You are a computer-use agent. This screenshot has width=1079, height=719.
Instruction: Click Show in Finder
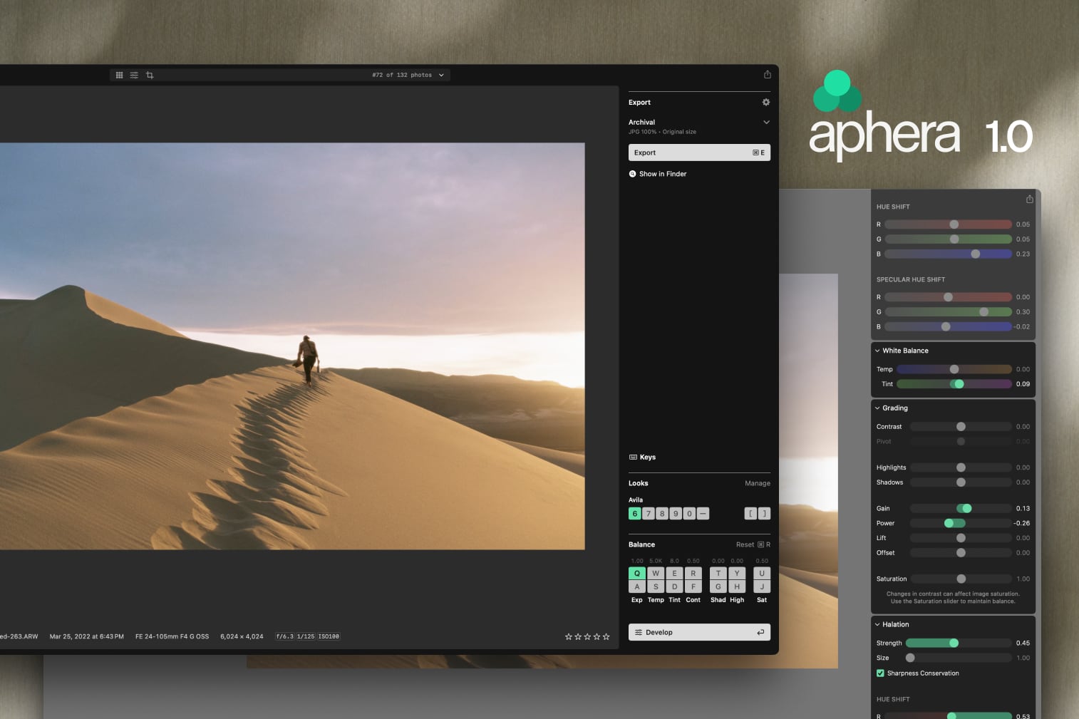[658, 174]
